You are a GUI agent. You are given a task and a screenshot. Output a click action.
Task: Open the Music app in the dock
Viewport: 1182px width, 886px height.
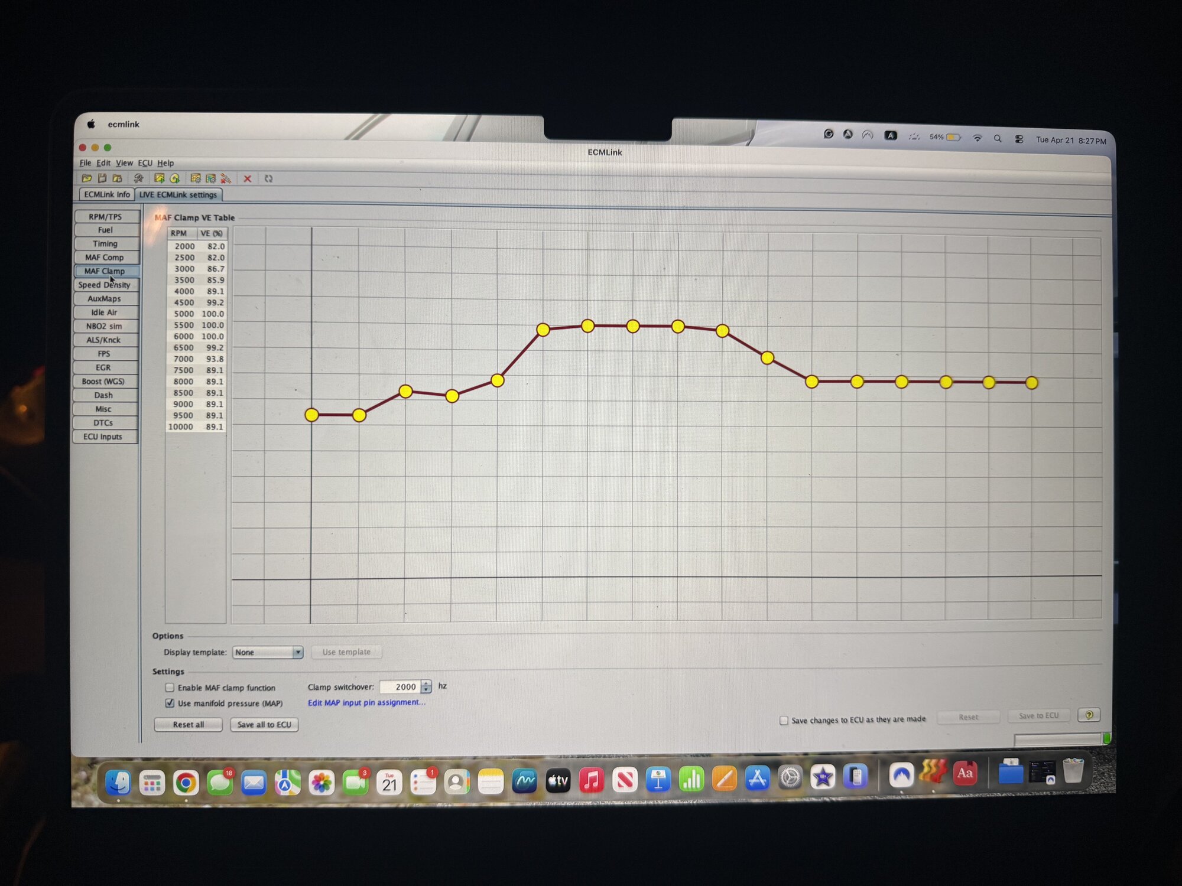point(592,780)
